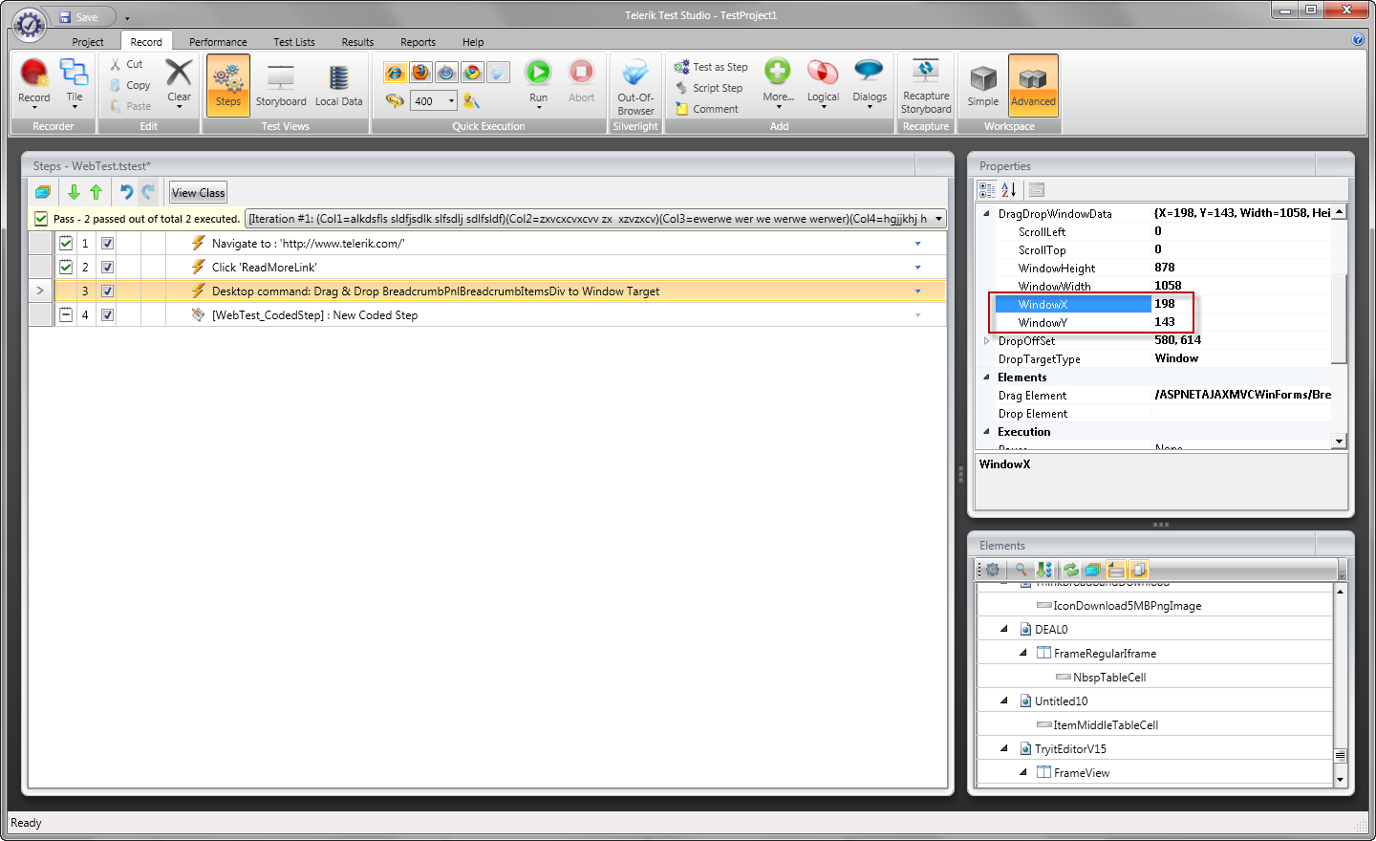Open the Results ribbon tab
The image size is (1376, 841).
(357, 42)
